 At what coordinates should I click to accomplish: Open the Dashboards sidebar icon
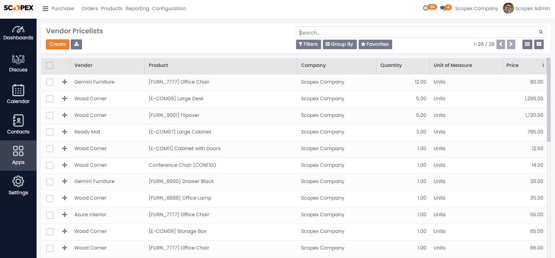[x=18, y=30]
